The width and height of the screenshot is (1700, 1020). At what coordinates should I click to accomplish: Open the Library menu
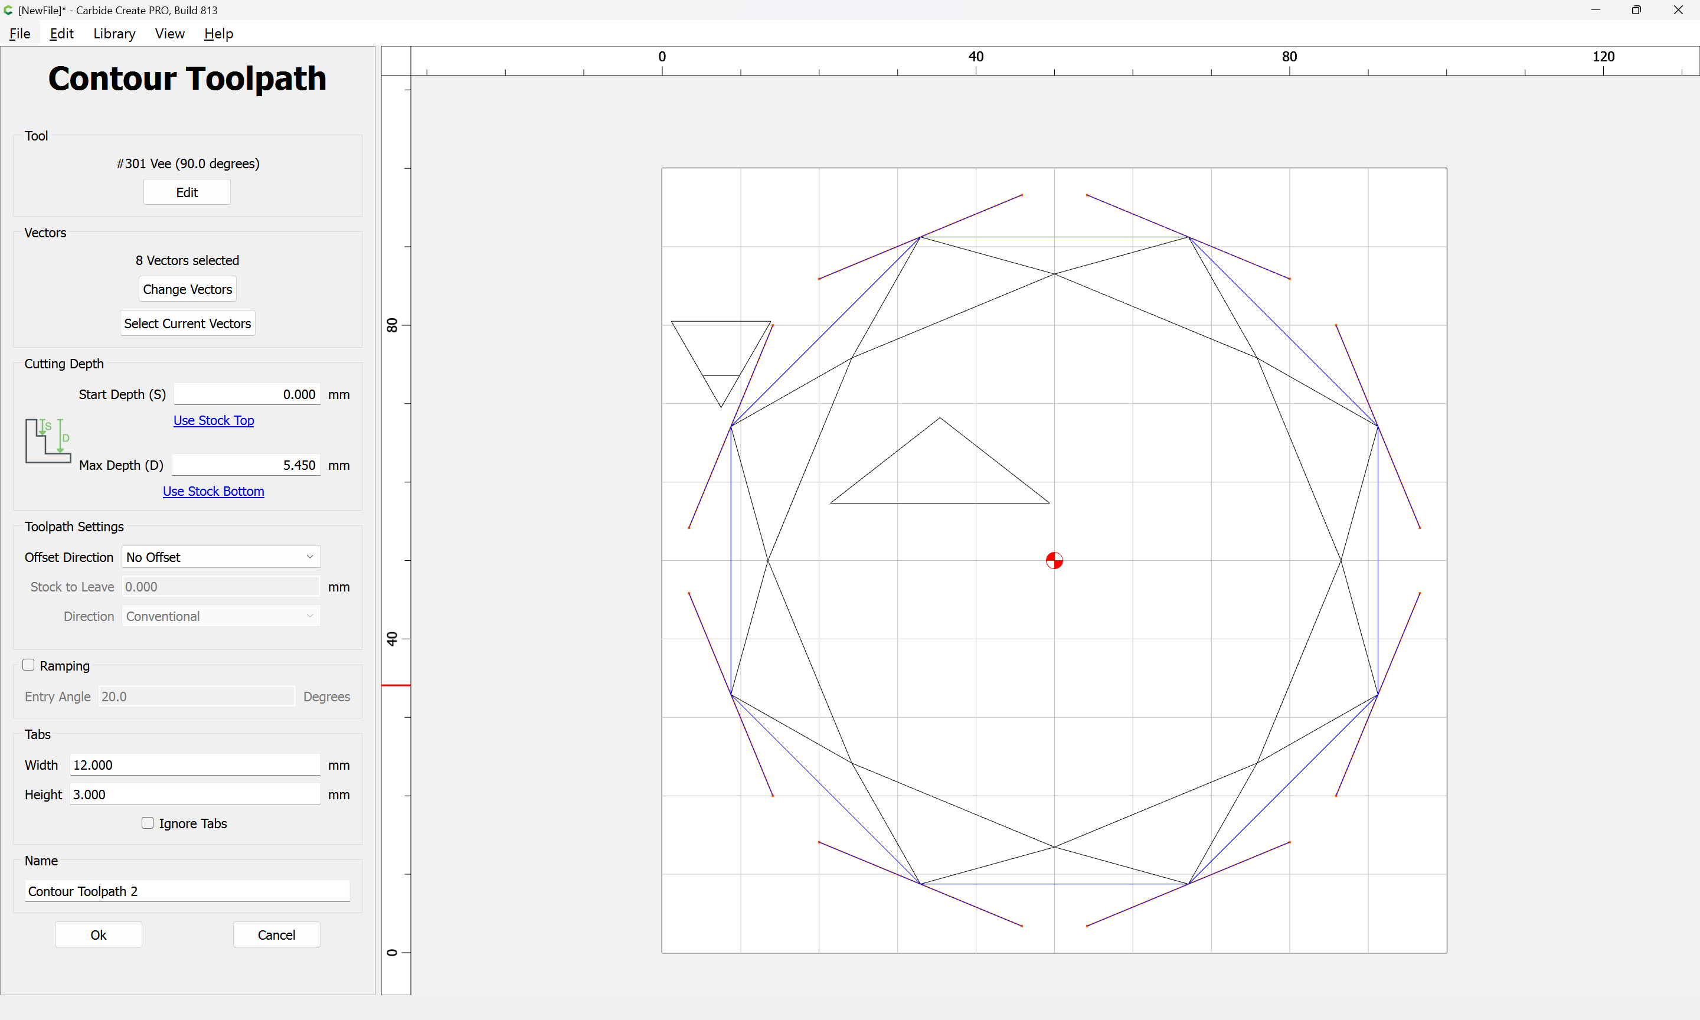pyautogui.click(x=114, y=33)
